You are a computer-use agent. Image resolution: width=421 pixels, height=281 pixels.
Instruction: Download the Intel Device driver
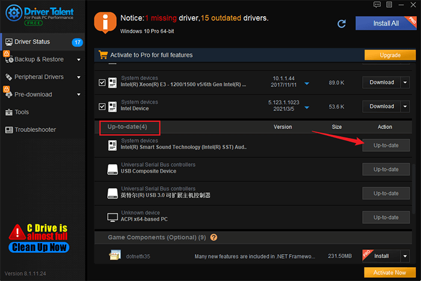381,107
